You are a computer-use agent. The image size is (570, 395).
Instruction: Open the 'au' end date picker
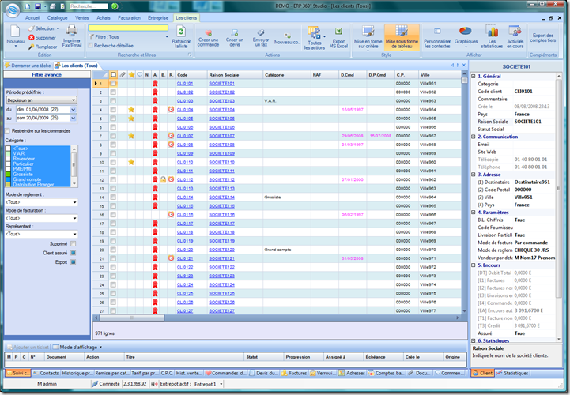(x=73, y=118)
